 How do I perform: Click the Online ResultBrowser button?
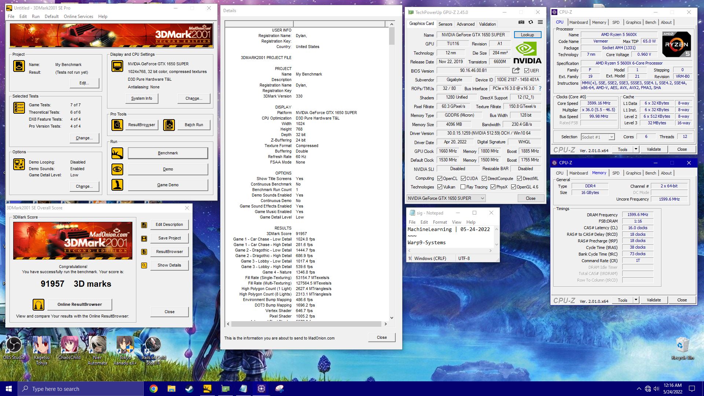pos(80,304)
